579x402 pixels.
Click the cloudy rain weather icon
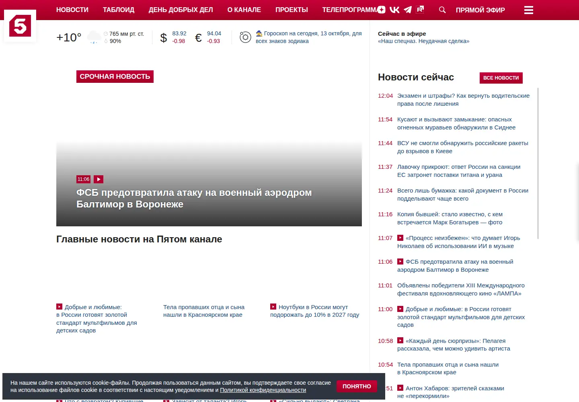94,37
